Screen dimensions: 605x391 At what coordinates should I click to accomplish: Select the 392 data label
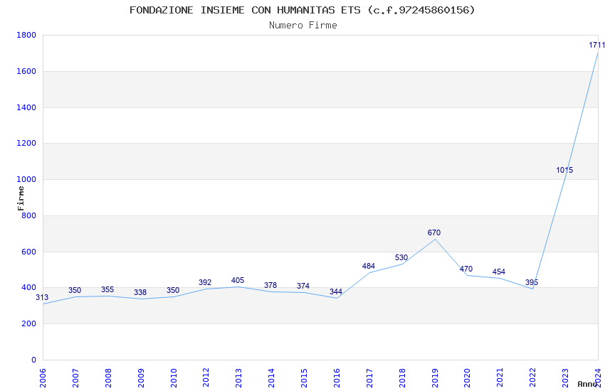(x=205, y=282)
